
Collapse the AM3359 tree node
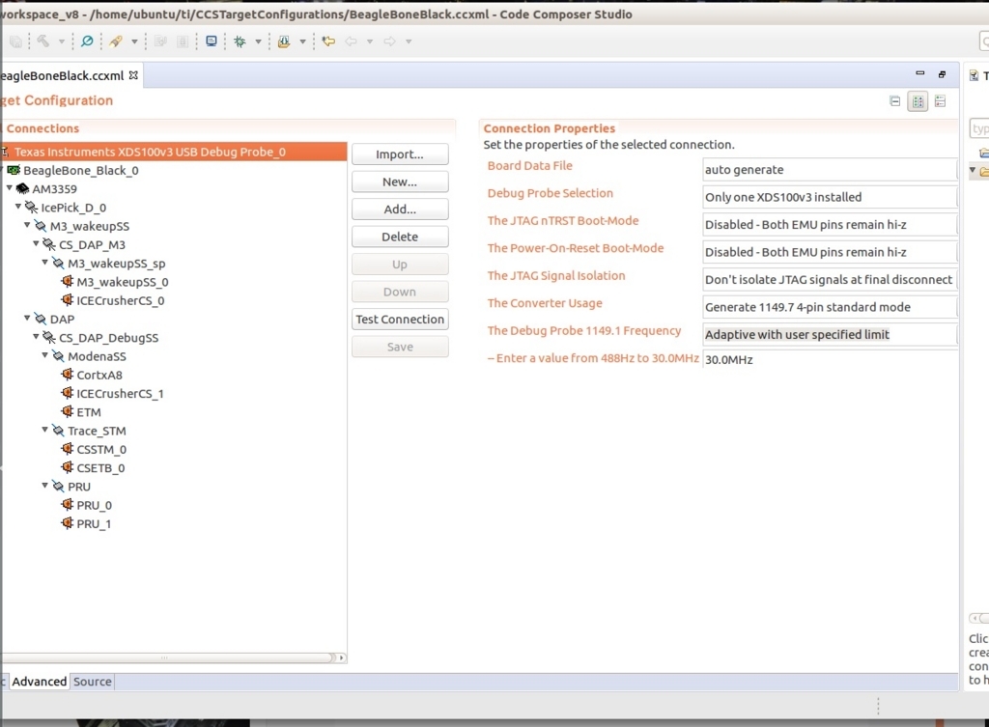pyautogui.click(x=10, y=188)
